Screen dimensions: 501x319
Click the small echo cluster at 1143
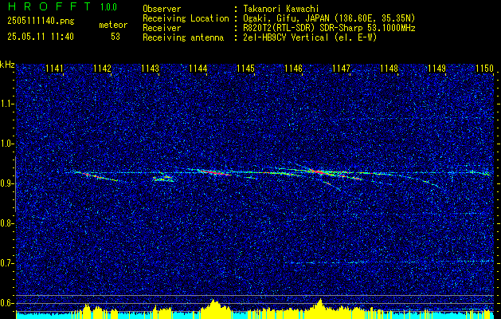(x=164, y=179)
